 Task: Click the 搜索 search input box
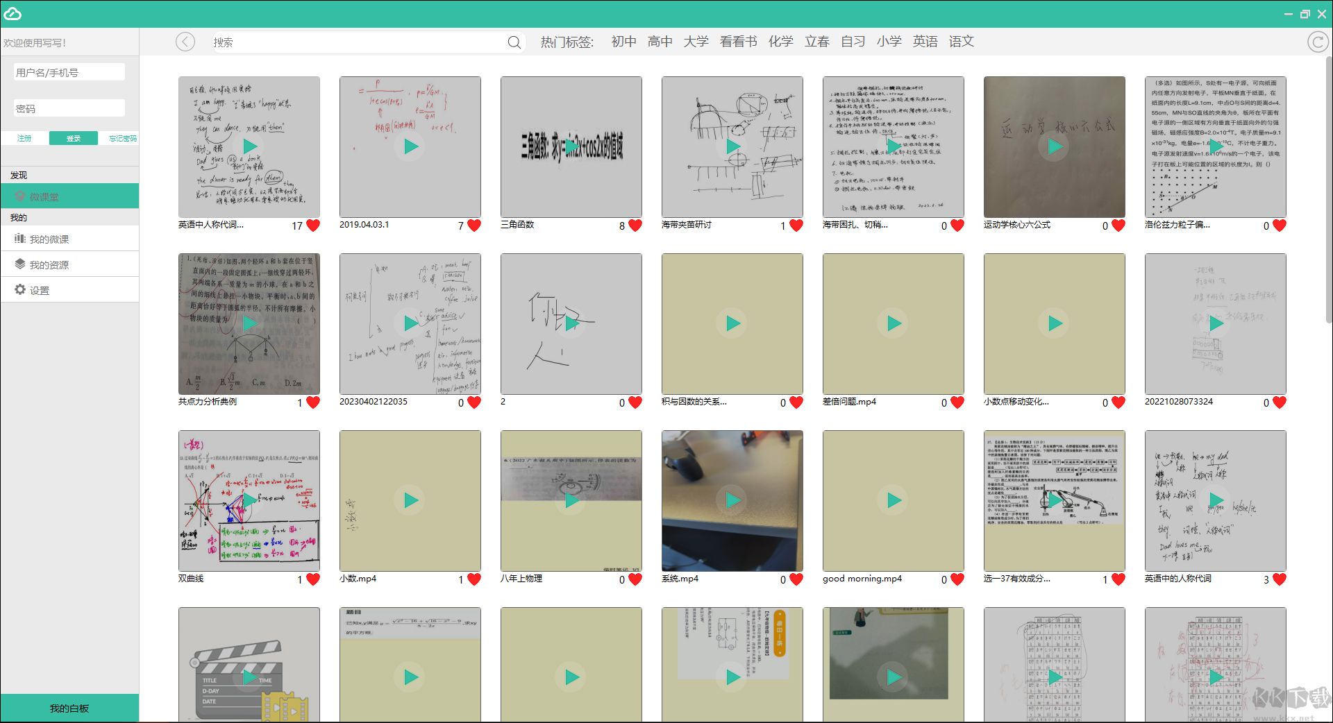click(360, 42)
